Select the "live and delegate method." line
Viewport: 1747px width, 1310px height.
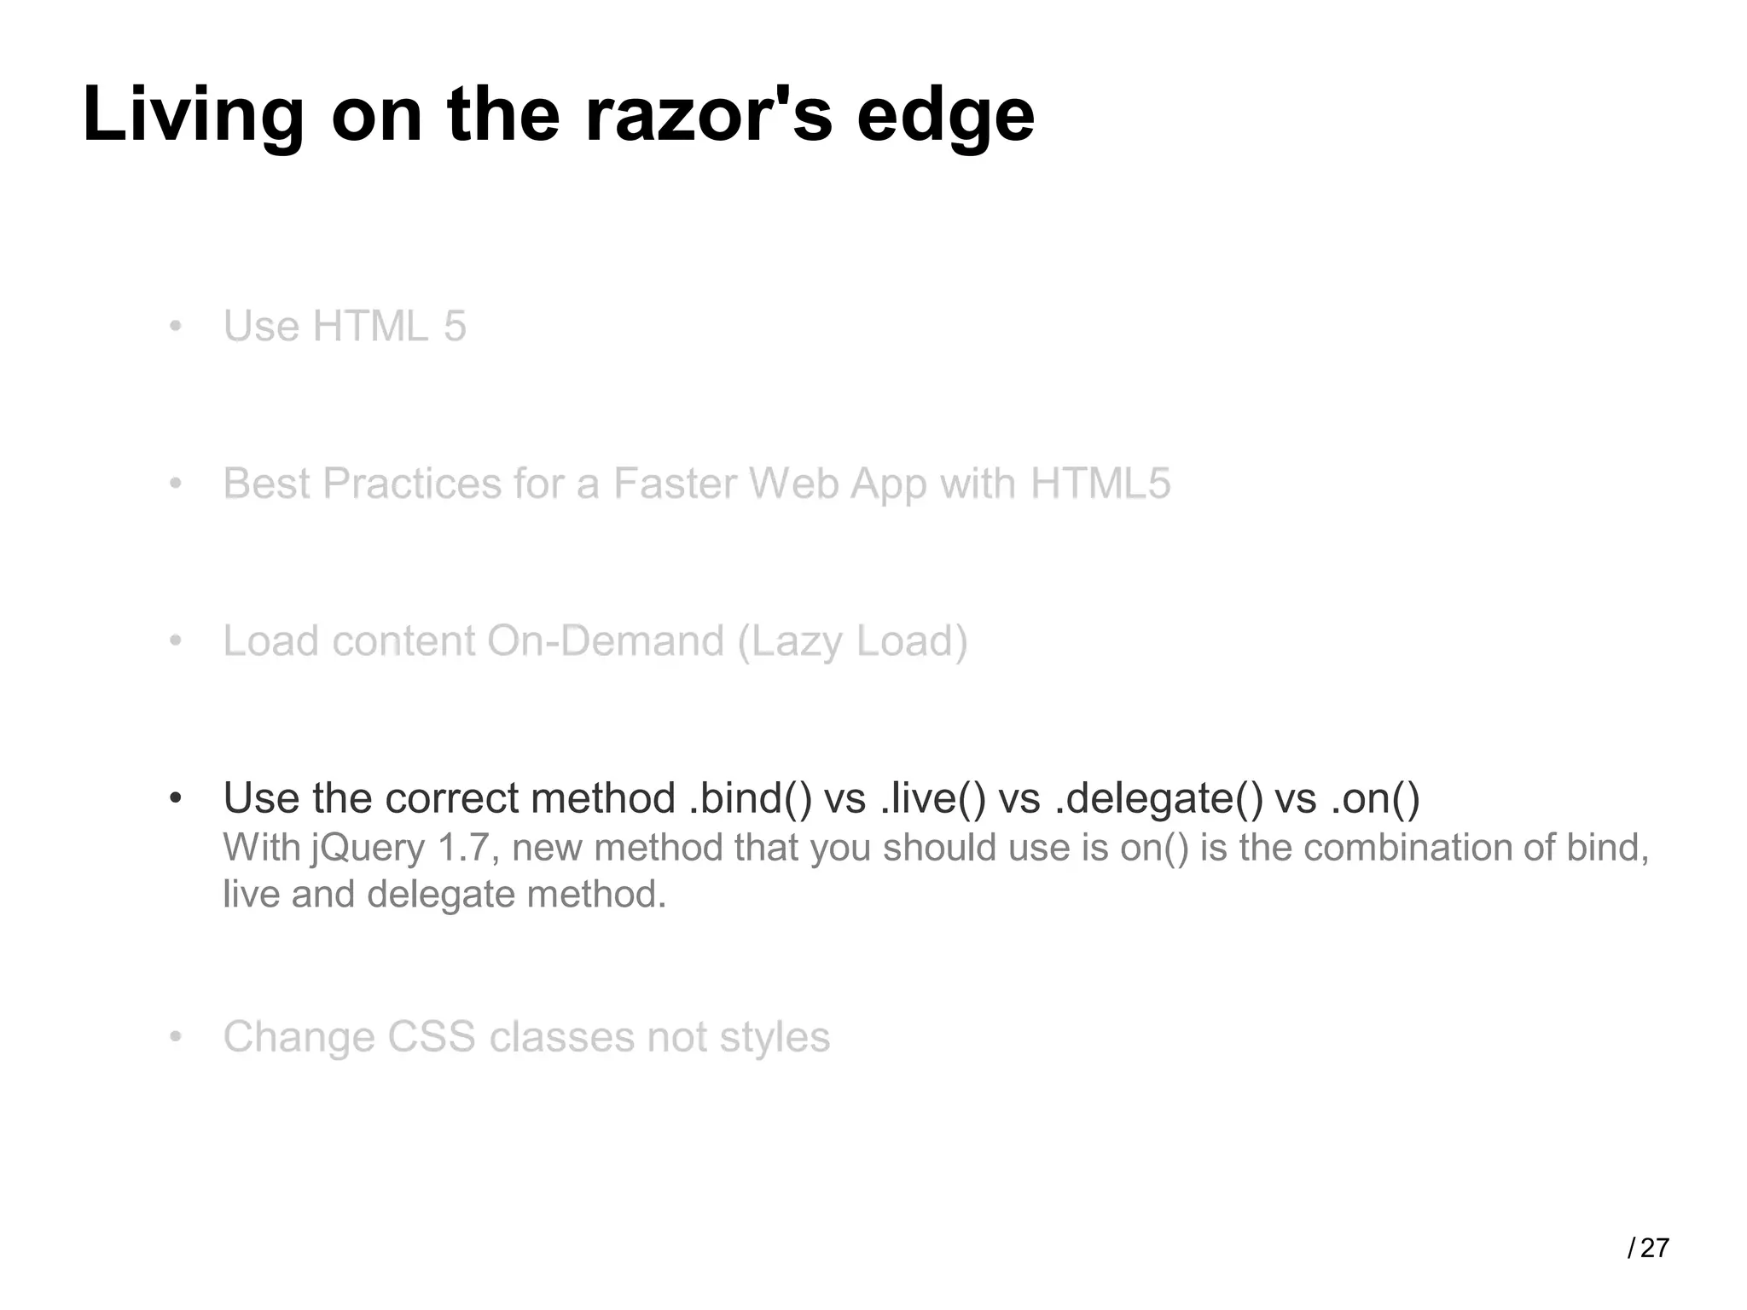(444, 895)
